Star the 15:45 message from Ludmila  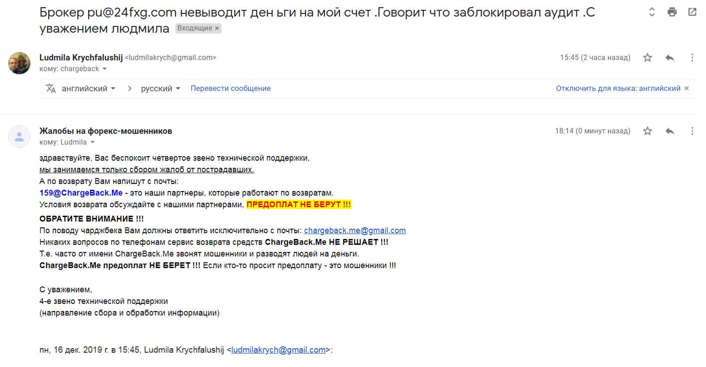click(x=647, y=57)
